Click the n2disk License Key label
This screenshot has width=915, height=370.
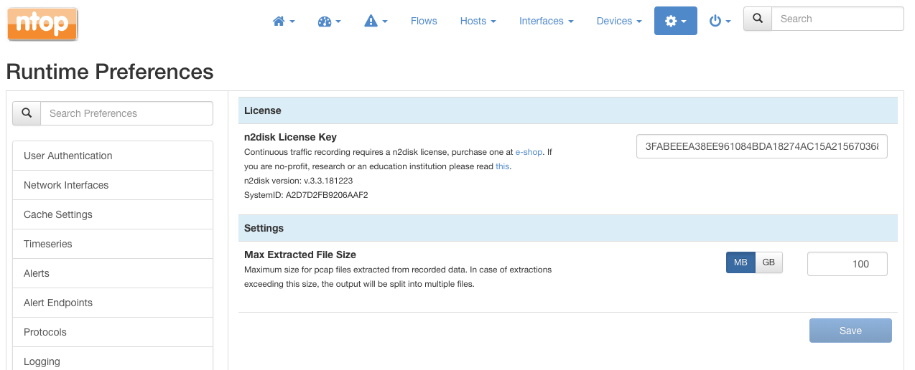[290, 137]
